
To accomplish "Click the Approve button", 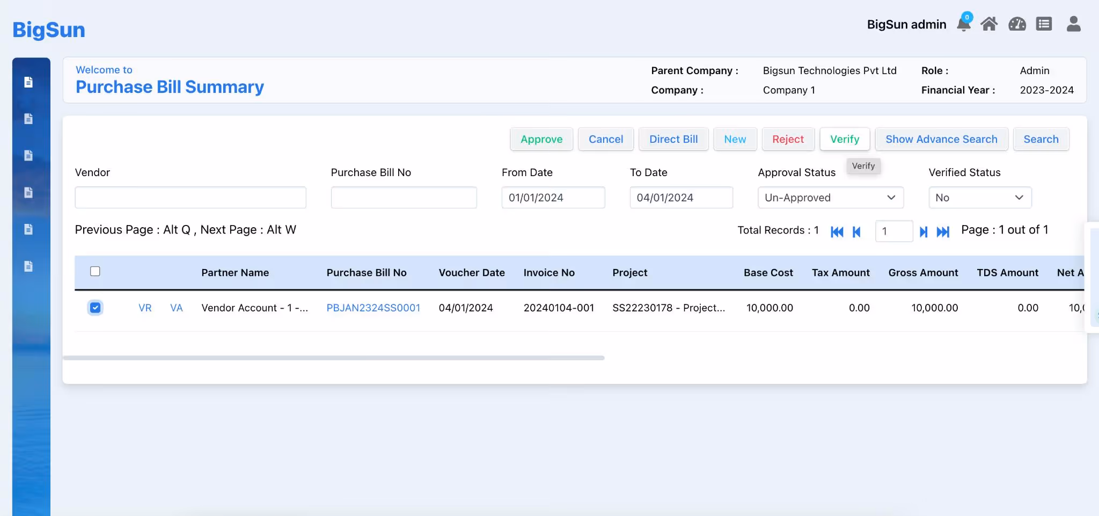I will click(541, 139).
